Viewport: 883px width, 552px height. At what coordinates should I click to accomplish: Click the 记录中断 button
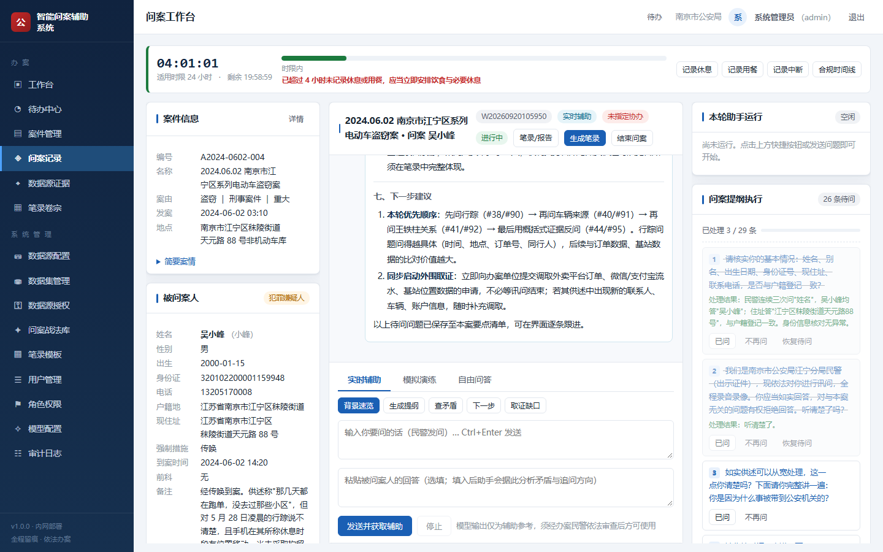tap(788, 69)
